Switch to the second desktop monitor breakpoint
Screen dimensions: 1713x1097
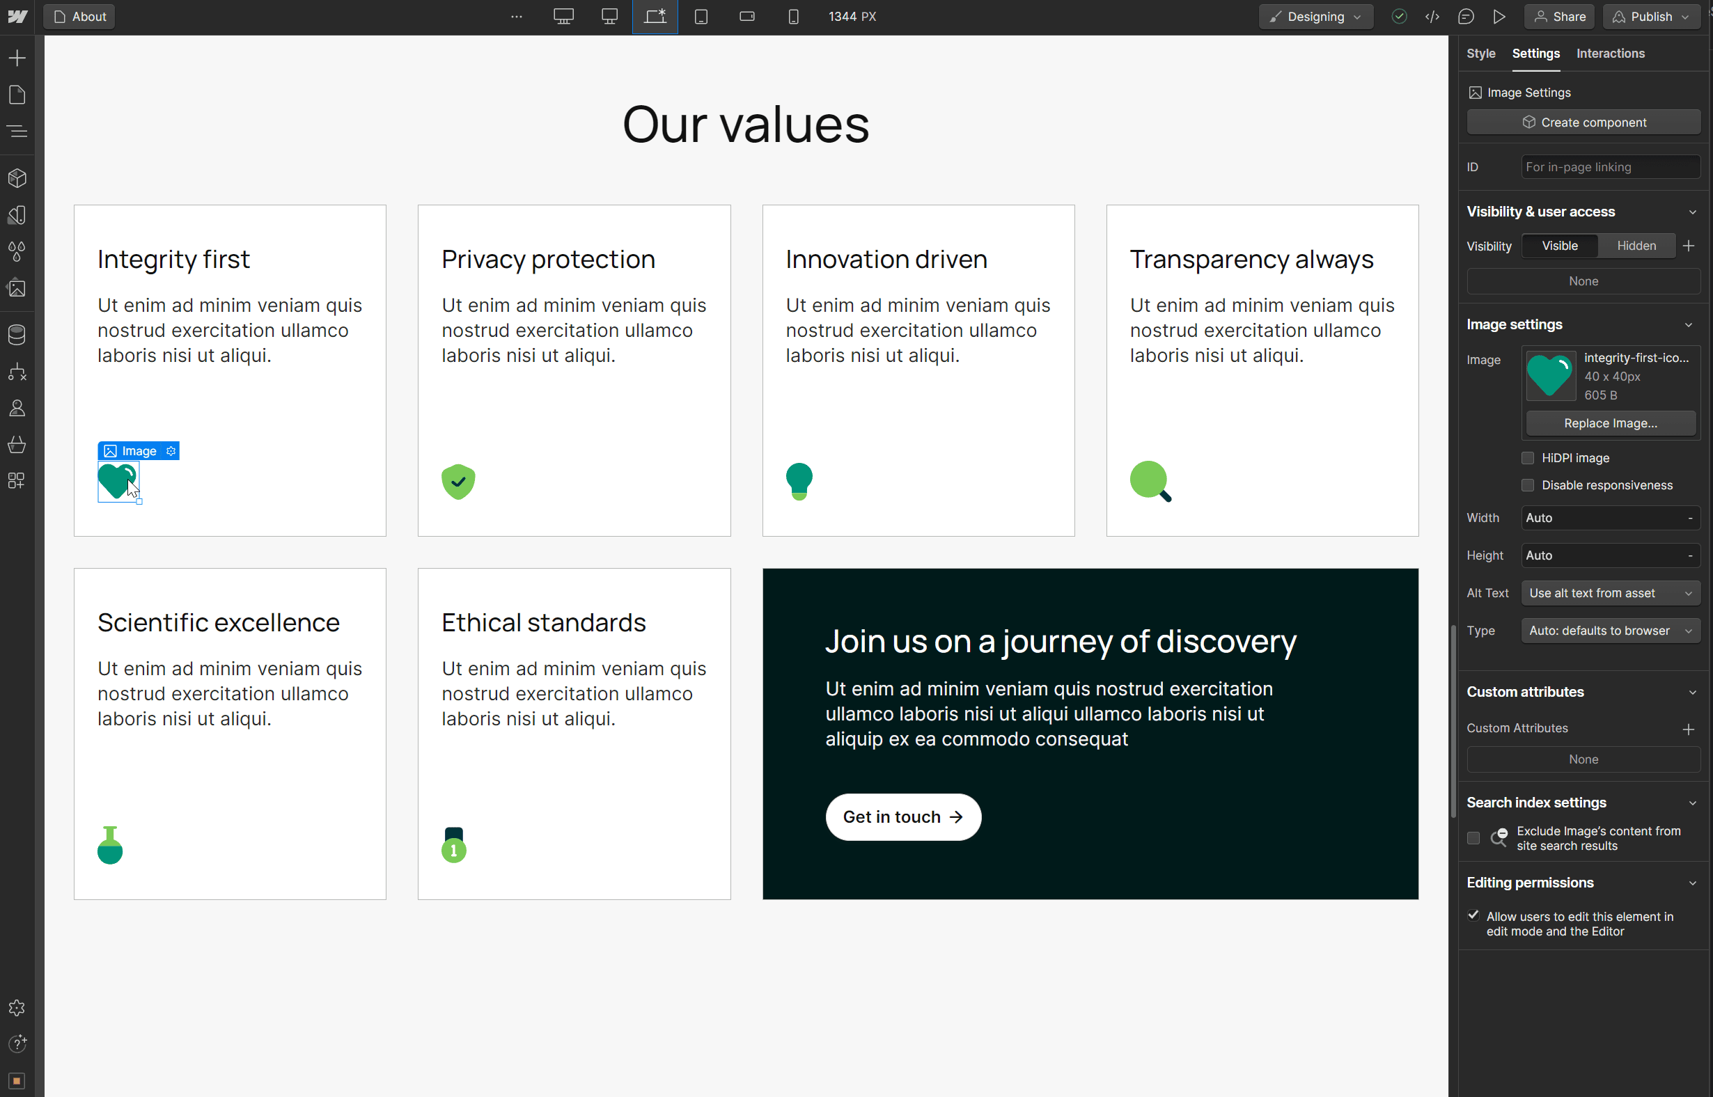(x=610, y=17)
